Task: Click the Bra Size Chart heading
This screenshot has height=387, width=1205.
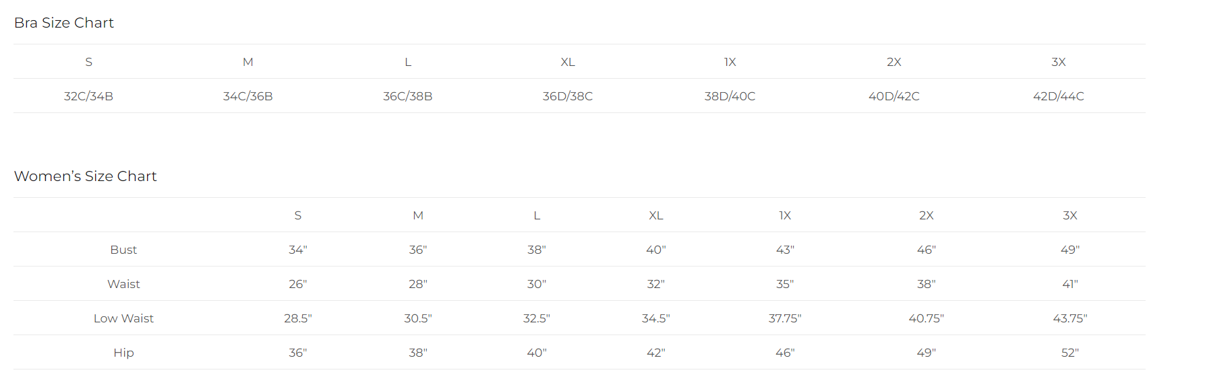Action: pyautogui.click(x=64, y=23)
